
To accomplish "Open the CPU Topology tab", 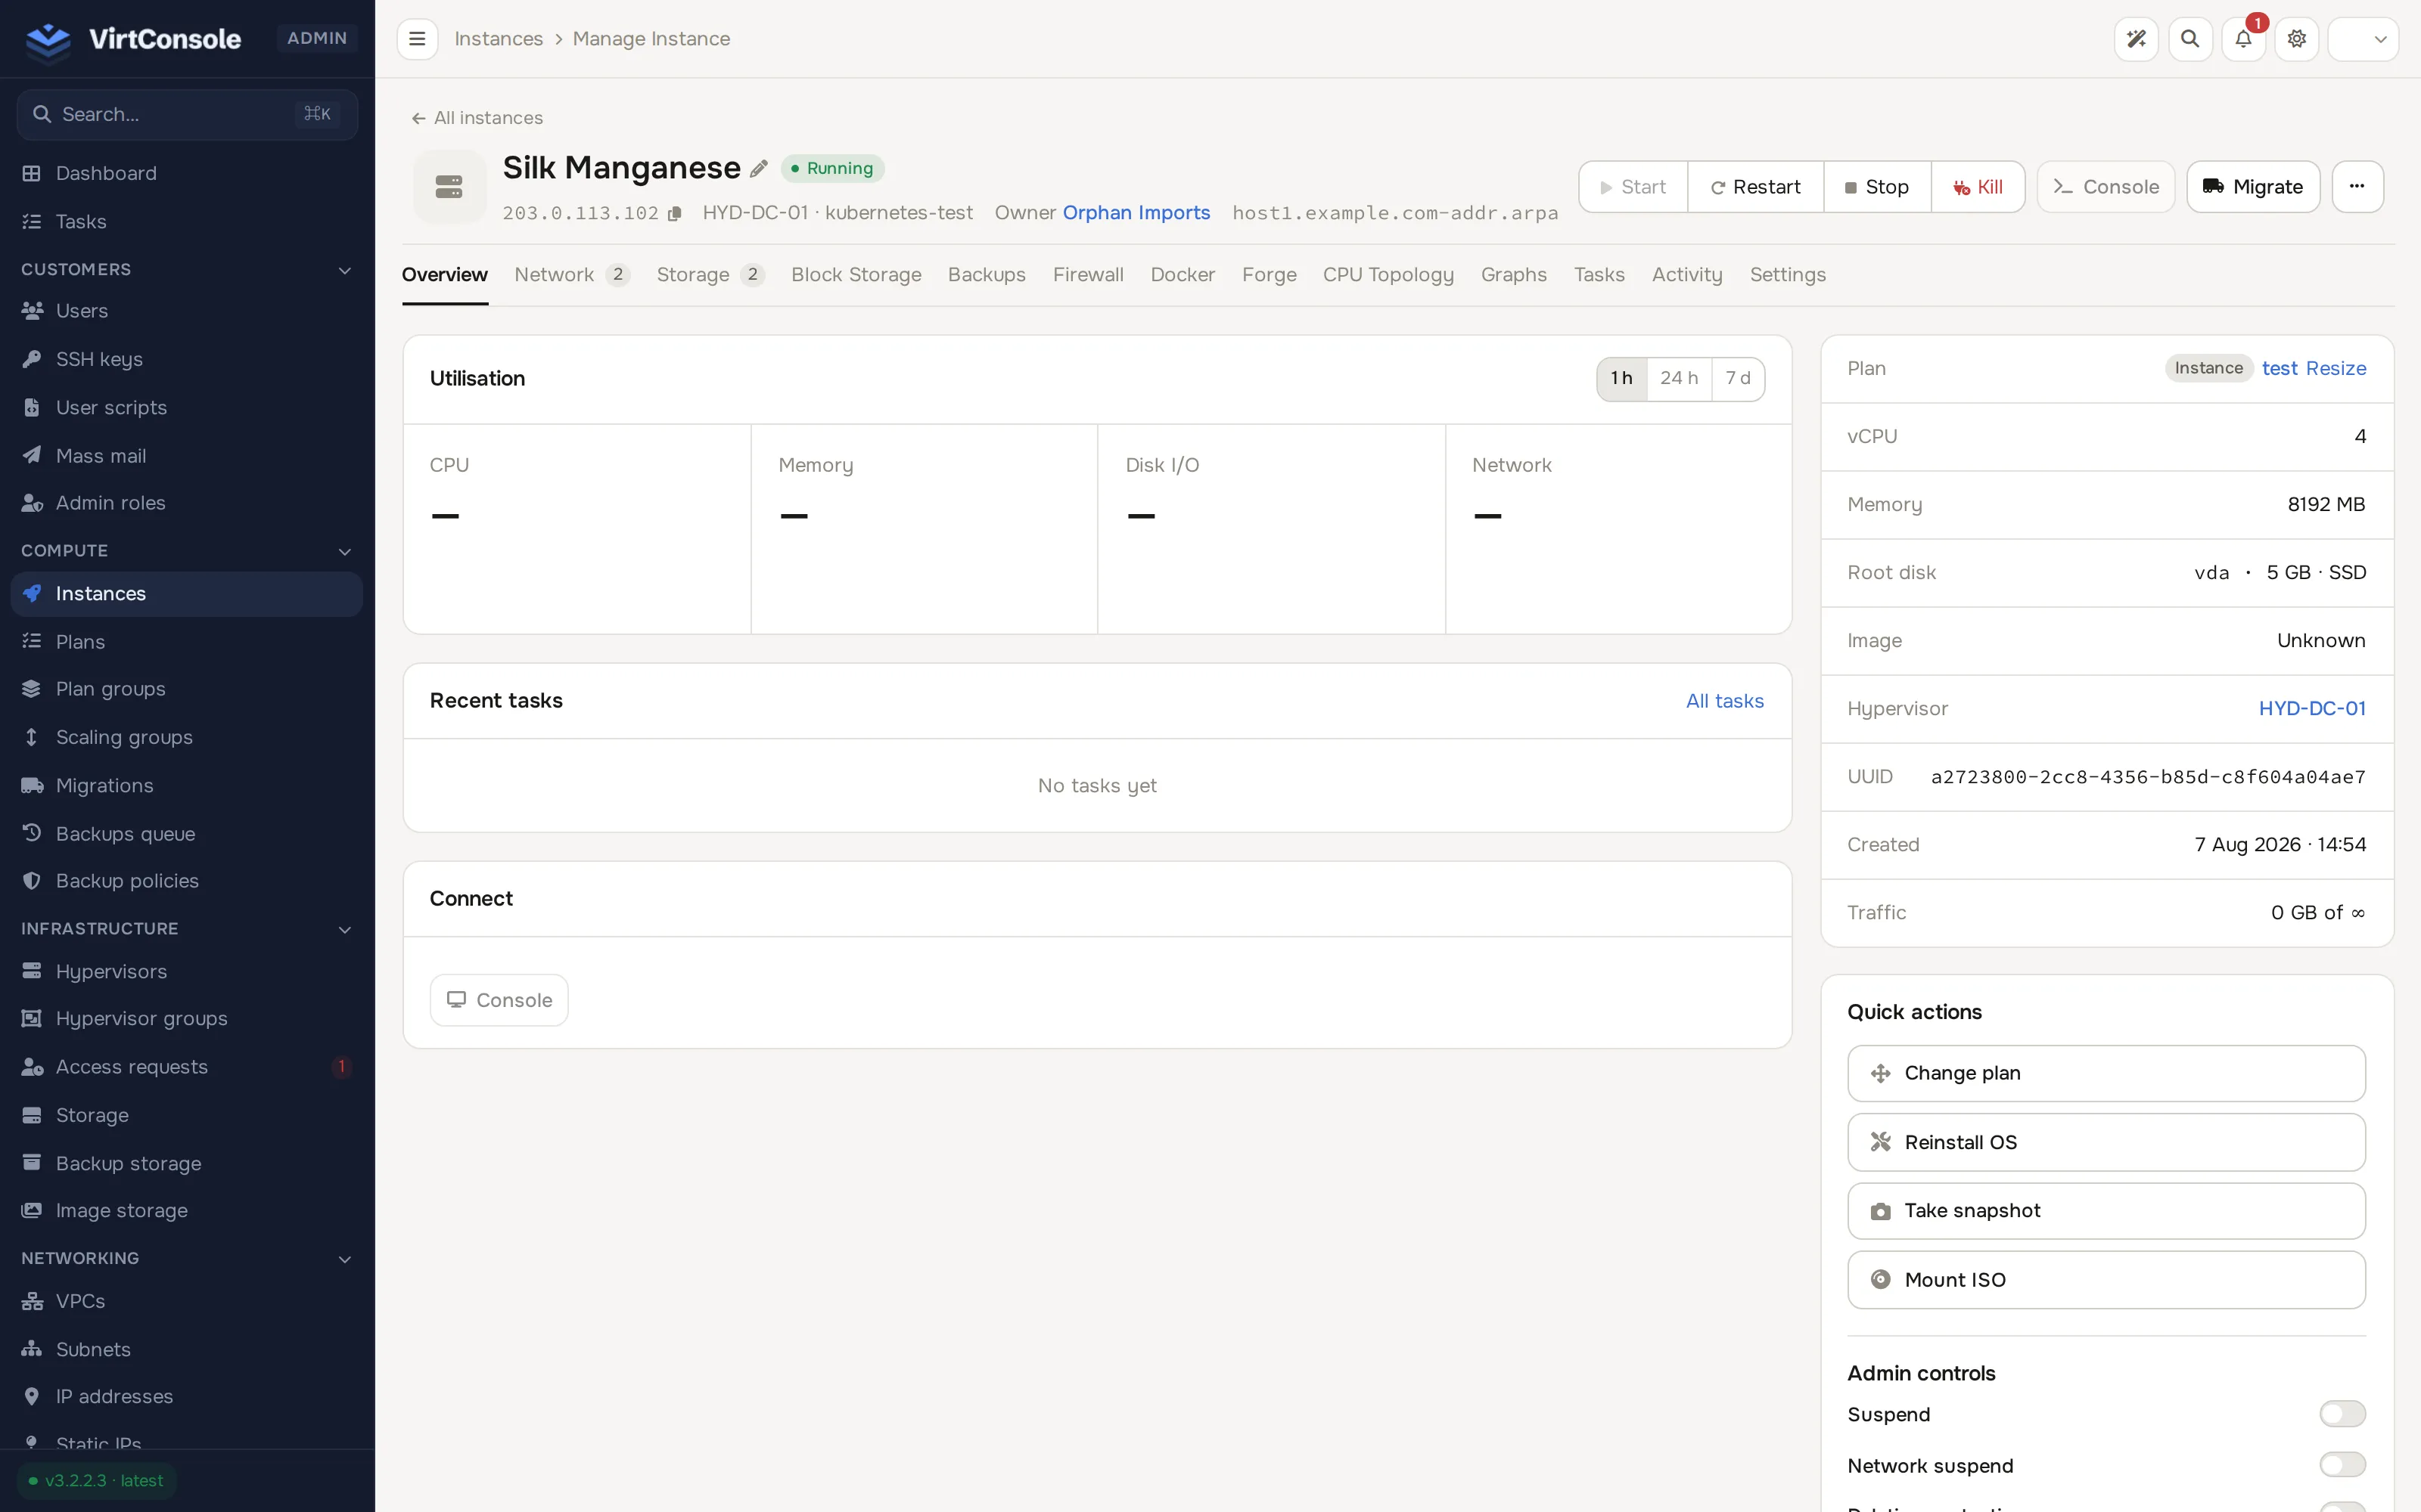I will 1388,274.
